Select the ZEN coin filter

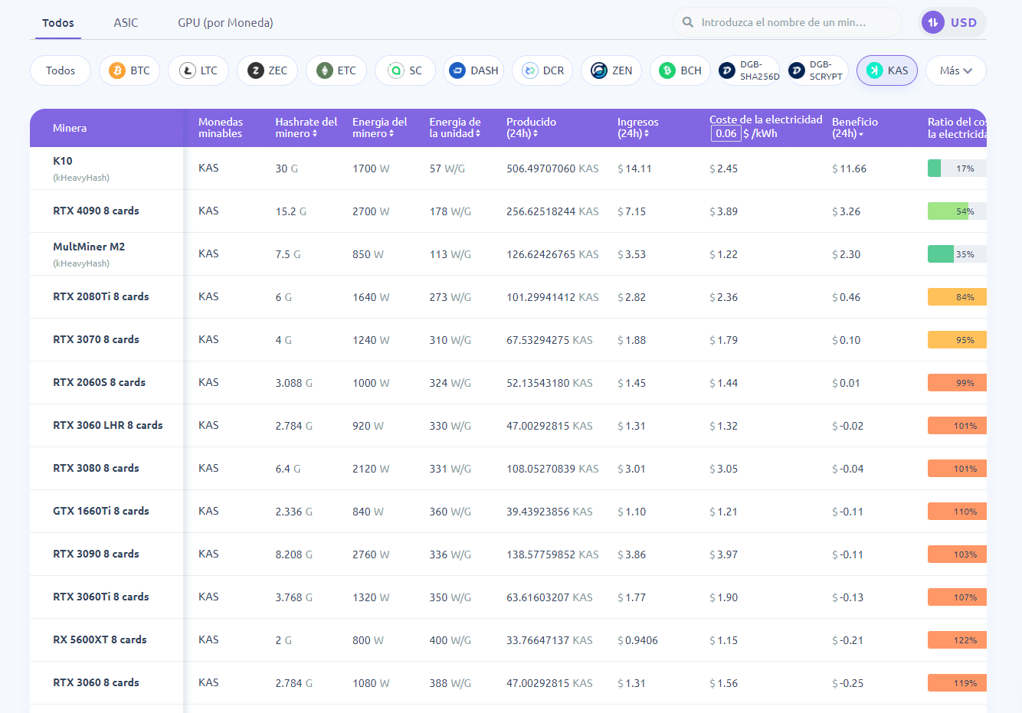[x=612, y=70]
